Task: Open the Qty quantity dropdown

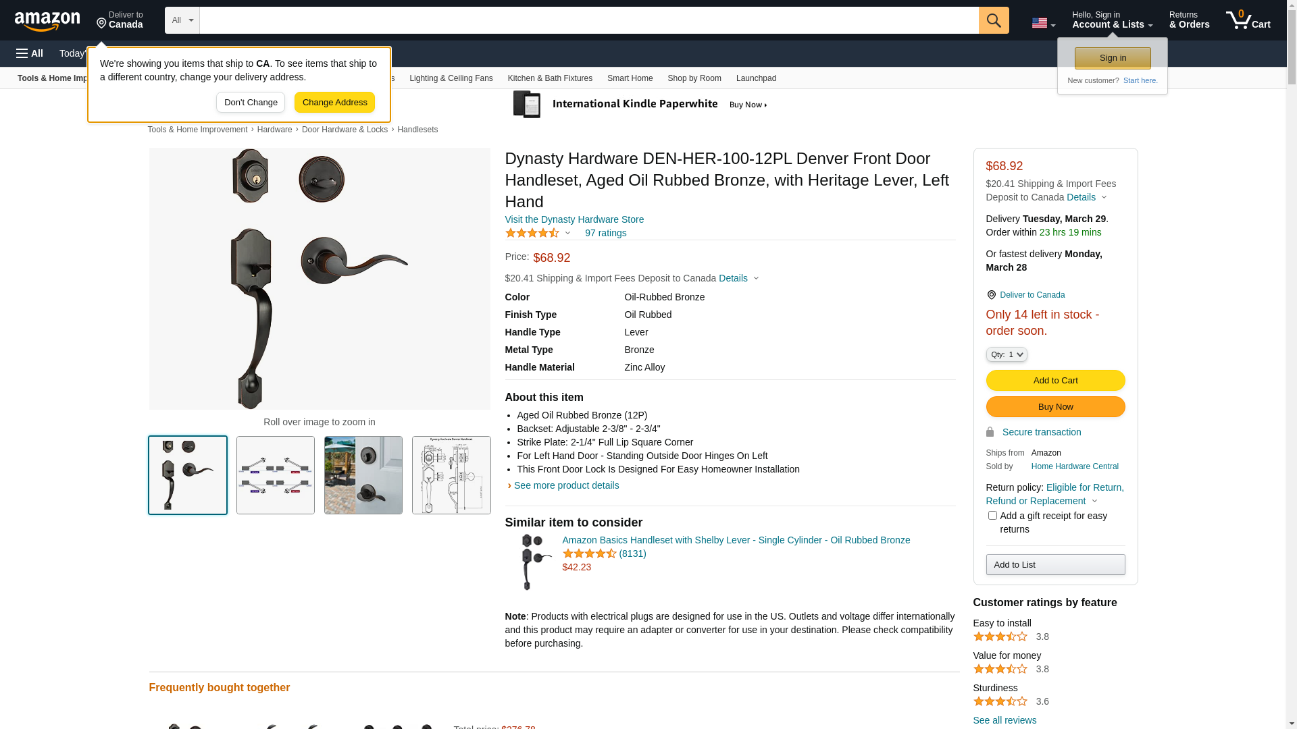Action: click(x=1007, y=354)
